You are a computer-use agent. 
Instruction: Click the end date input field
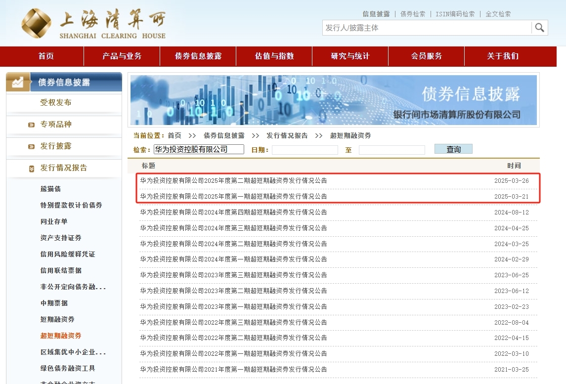point(392,150)
